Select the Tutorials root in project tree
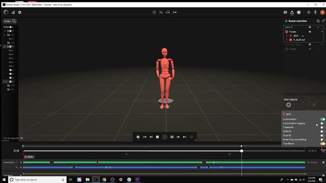Screen dimensions: 326x183 click(x=8, y=27)
